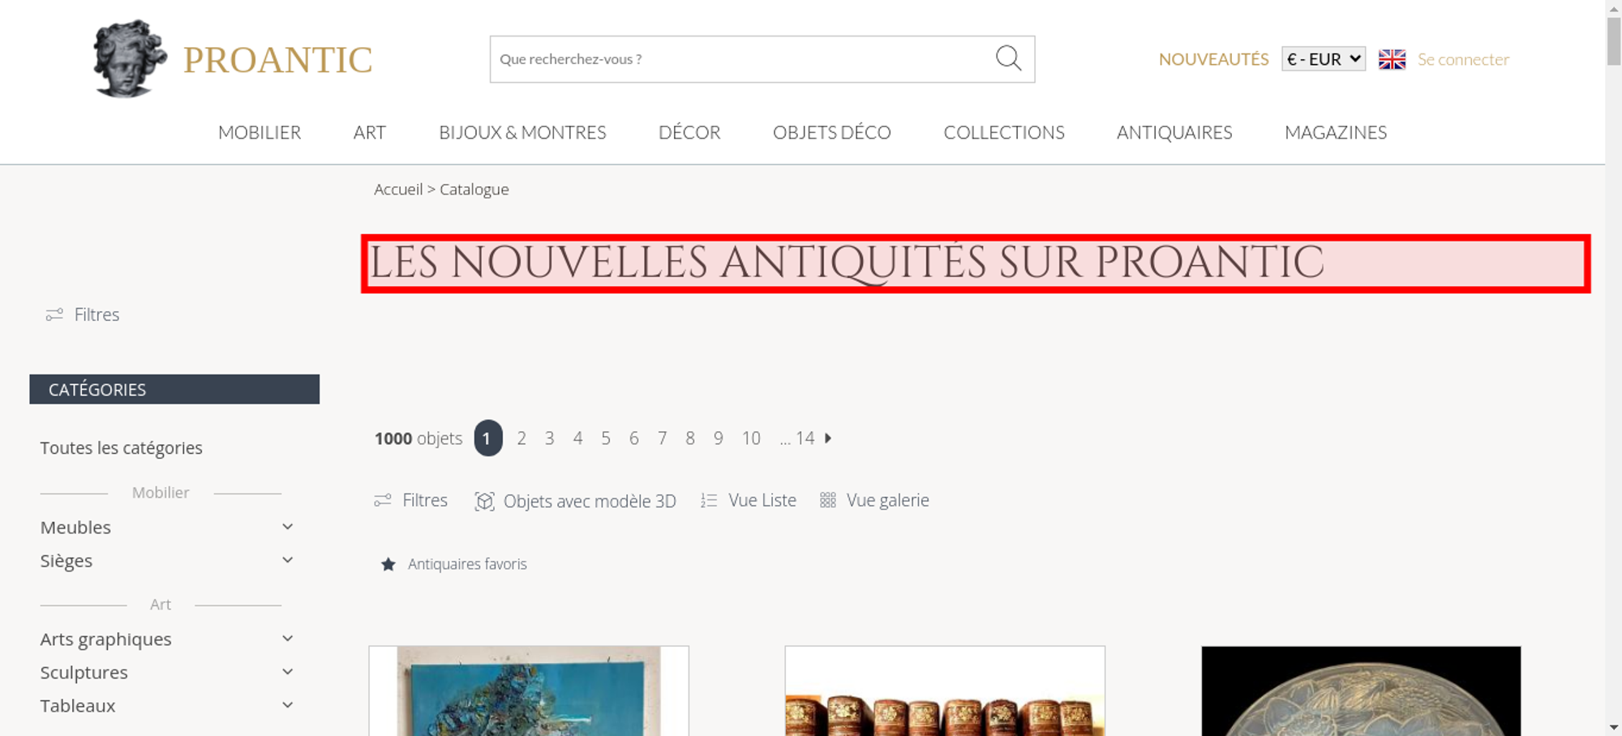The image size is (1622, 736).
Task: Focus the Que recherchez-vous search field
Action: click(742, 59)
